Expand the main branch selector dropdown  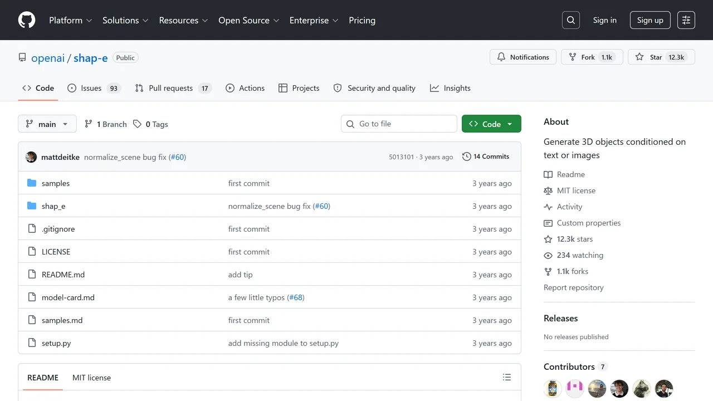tap(47, 124)
